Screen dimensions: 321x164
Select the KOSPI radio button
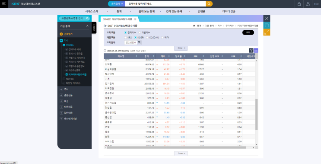point(135,38)
